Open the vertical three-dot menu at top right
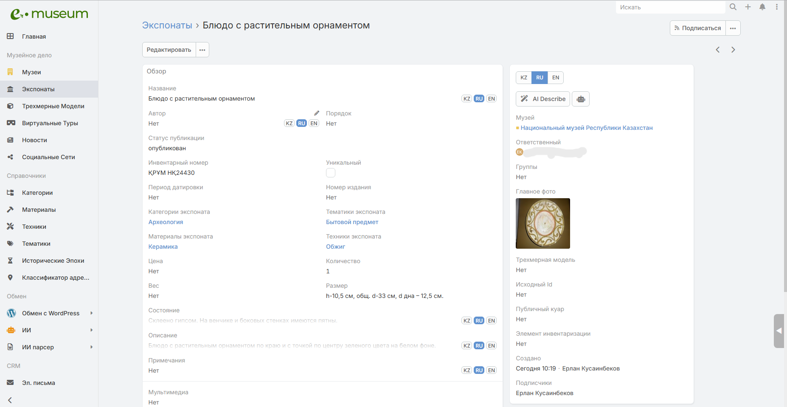The width and height of the screenshot is (787, 407). coord(777,7)
